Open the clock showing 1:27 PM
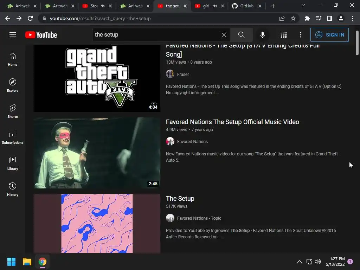 tap(335, 262)
